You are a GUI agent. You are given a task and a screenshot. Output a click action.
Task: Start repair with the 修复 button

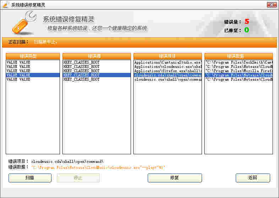click(175, 178)
